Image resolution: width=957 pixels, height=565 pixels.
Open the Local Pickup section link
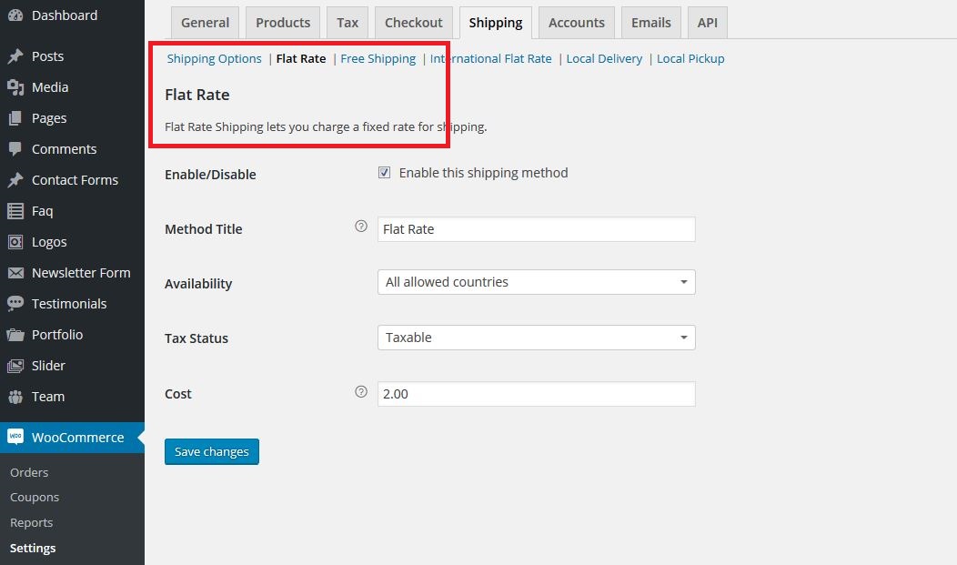690,58
